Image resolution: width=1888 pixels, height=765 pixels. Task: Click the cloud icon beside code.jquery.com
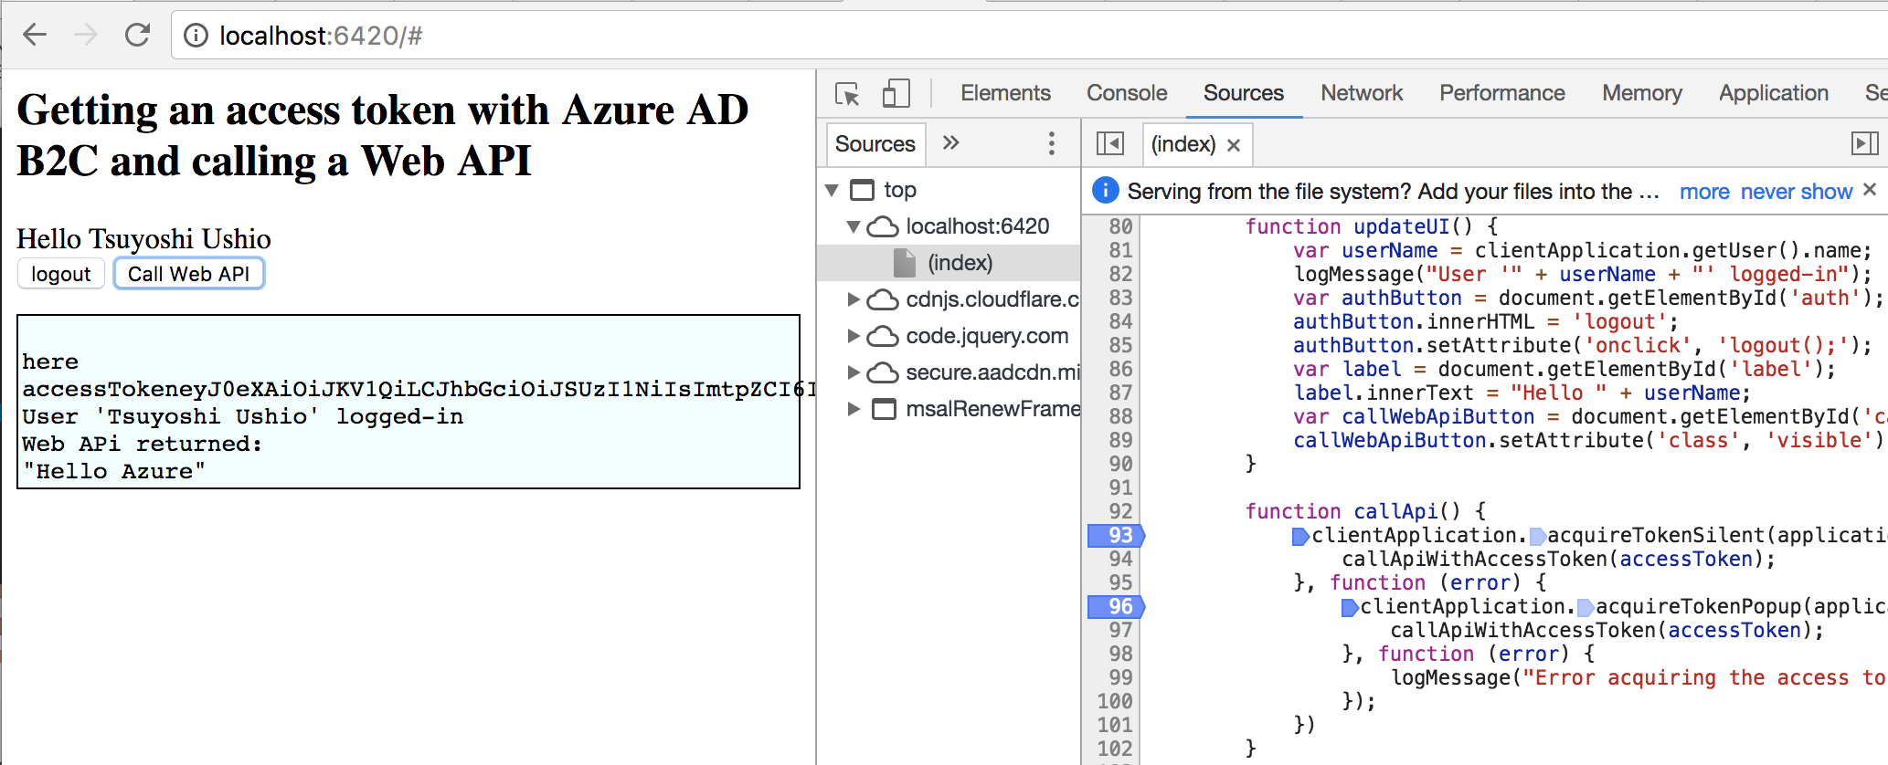[883, 336]
